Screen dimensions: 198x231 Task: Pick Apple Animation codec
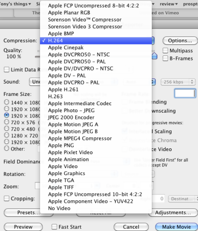[x=96, y=160]
